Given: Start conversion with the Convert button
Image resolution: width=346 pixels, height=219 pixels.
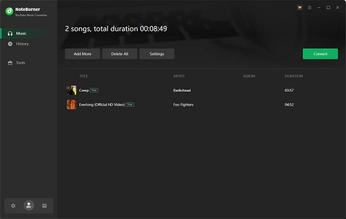Looking at the screenshot, I should point(320,54).
